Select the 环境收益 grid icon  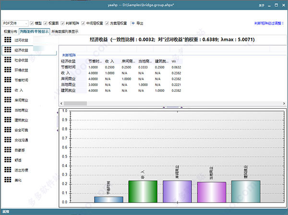click(7, 70)
